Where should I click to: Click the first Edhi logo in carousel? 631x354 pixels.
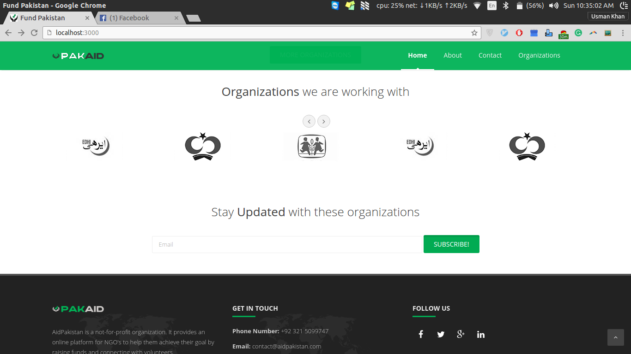pos(96,146)
